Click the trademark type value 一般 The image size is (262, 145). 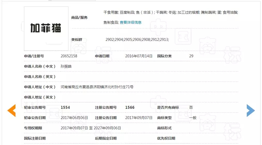[x=193, y=118]
